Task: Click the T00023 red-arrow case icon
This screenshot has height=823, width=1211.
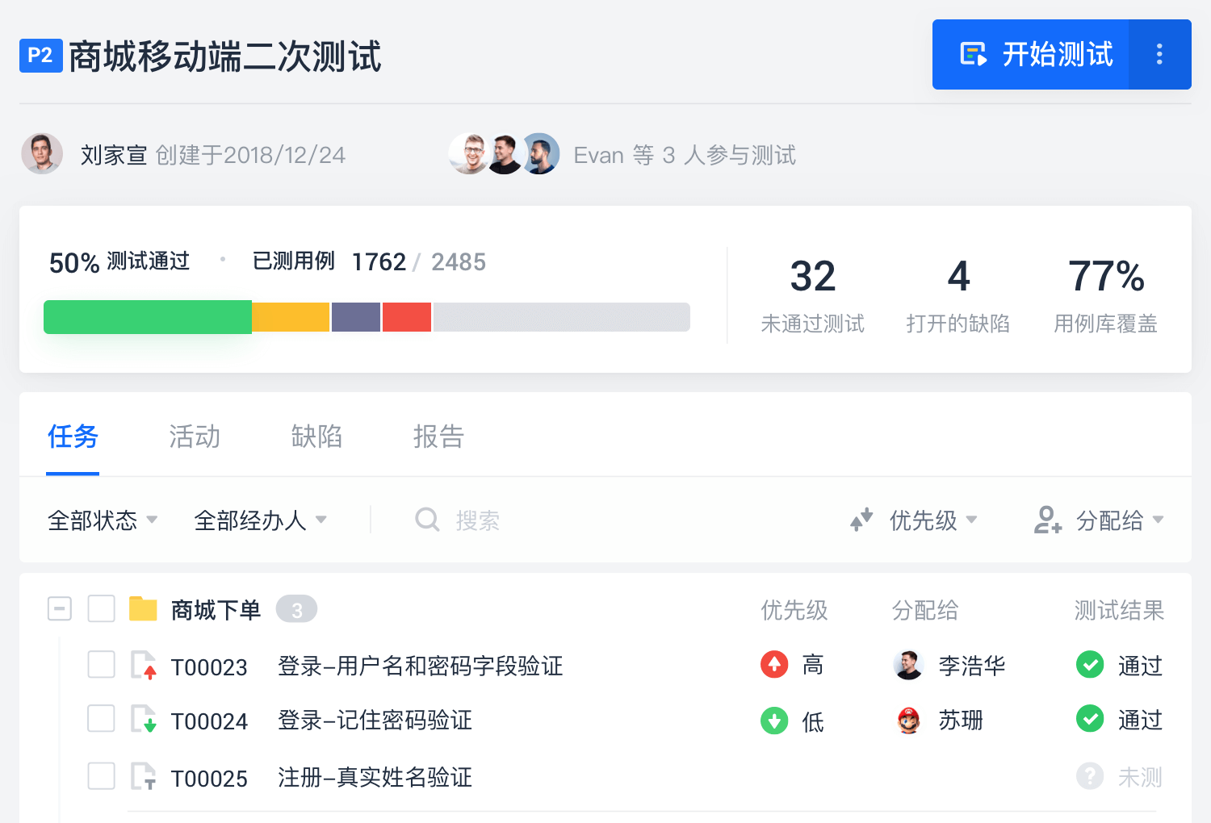Action: [144, 665]
